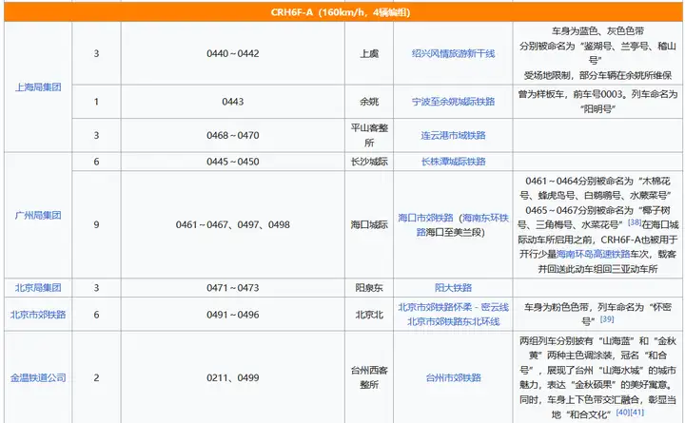Open 长株潭城际铁路 link

pyautogui.click(x=453, y=162)
